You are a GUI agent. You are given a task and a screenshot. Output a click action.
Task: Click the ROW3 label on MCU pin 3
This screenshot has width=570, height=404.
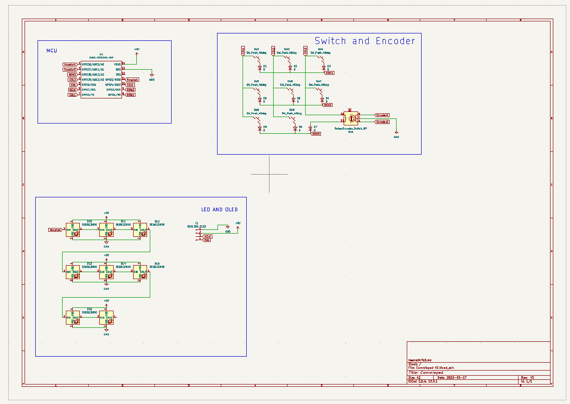[x=72, y=74]
